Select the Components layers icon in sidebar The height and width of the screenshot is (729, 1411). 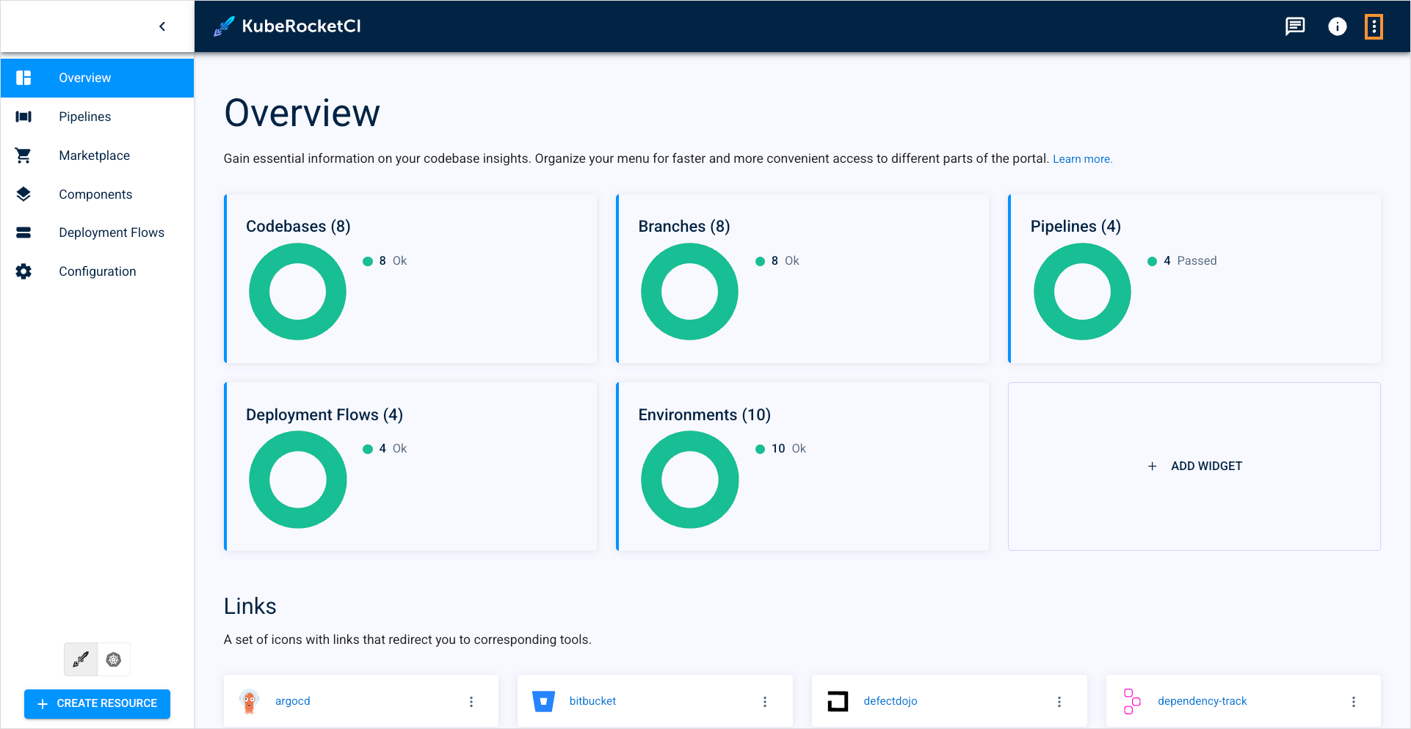click(23, 194)
